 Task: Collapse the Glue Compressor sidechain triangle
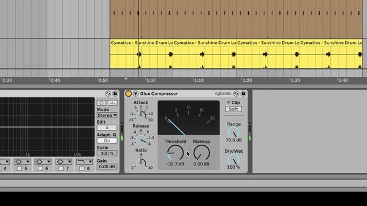135,94
